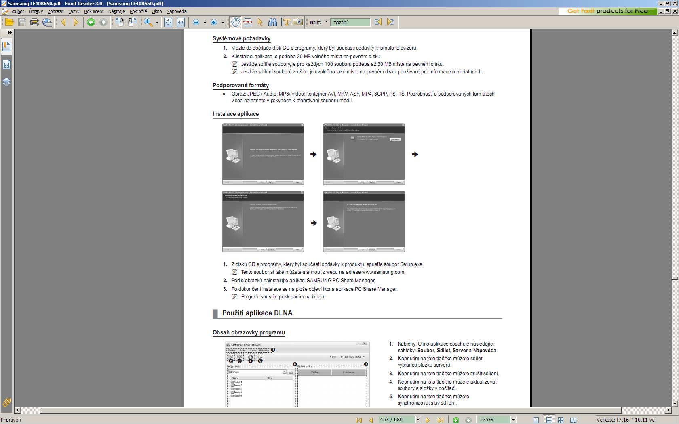
Task: Select the Zoom In magnifier tool
Action: (148, 22)
